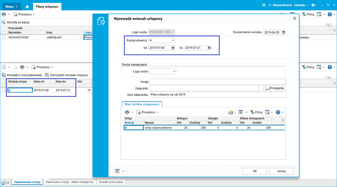Click Filtruj in the lower main toolbar
The image size is (337, 187).
pos(308,67)
